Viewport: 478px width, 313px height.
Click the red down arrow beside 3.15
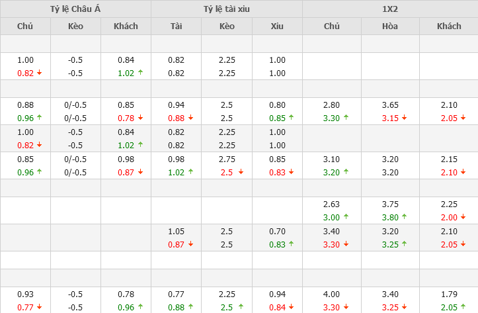click(405, 118)
